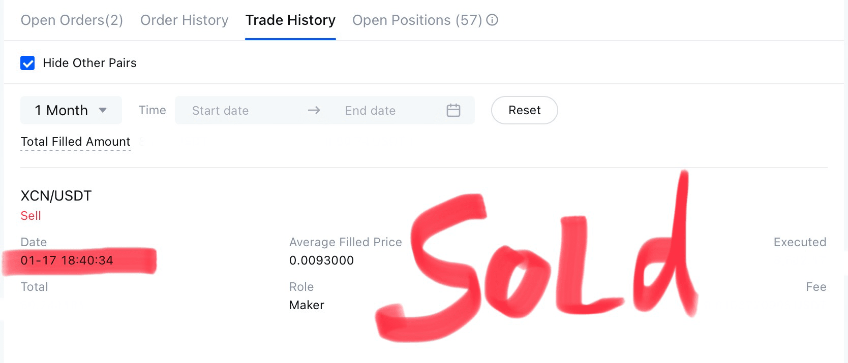Open the 1 Month time range dropdown
Viewport: 848px width, 363px height.
[x=71, y=110]
